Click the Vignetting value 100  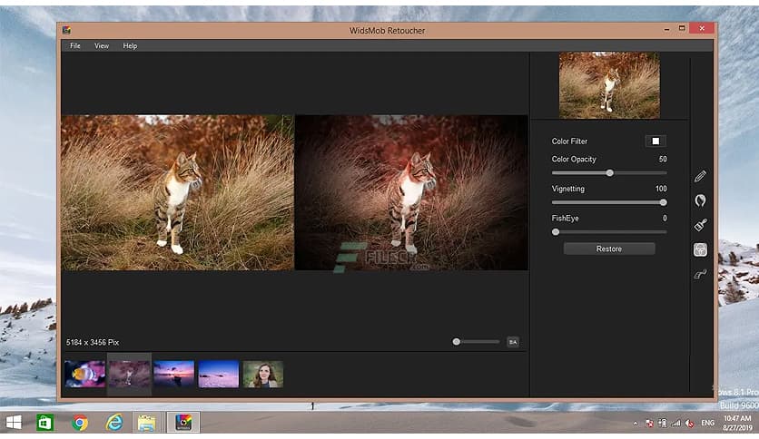(661, 189)
